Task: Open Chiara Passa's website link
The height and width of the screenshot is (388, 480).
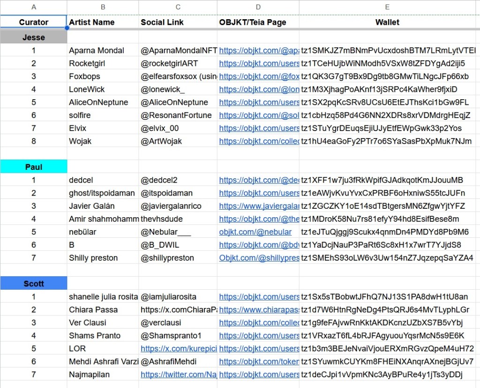Action: coord(259,310)
